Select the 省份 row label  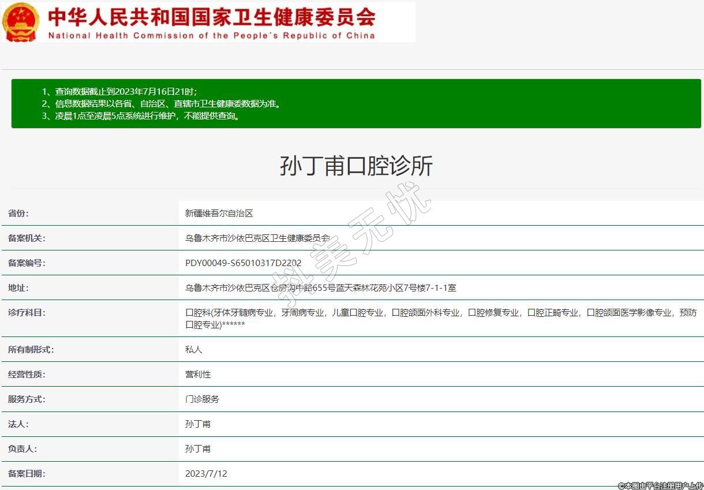18,214
